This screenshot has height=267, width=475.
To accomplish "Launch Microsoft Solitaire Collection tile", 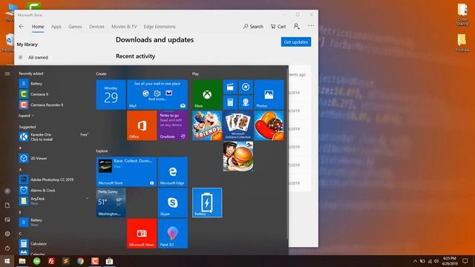I will pos(237,125).
